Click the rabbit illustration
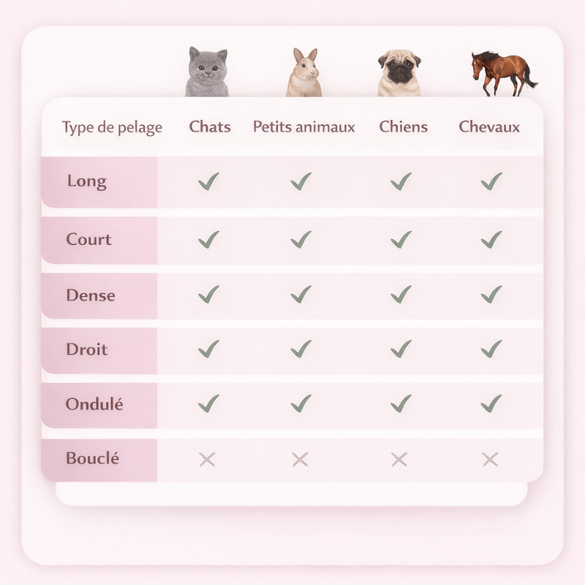The width and height of the screenshot is (585, 585). pos(304,72)
